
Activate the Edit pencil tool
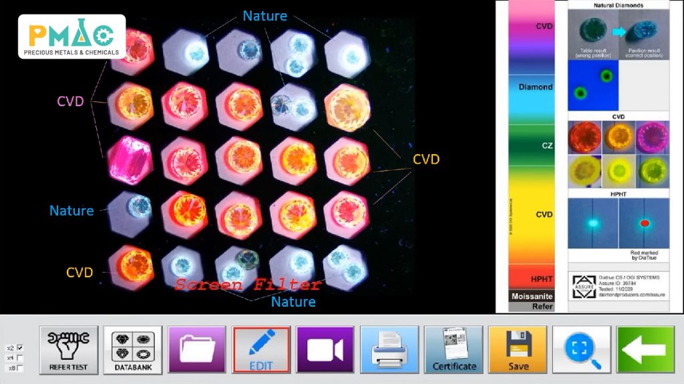pyautogui.click(x=261, y=349)
